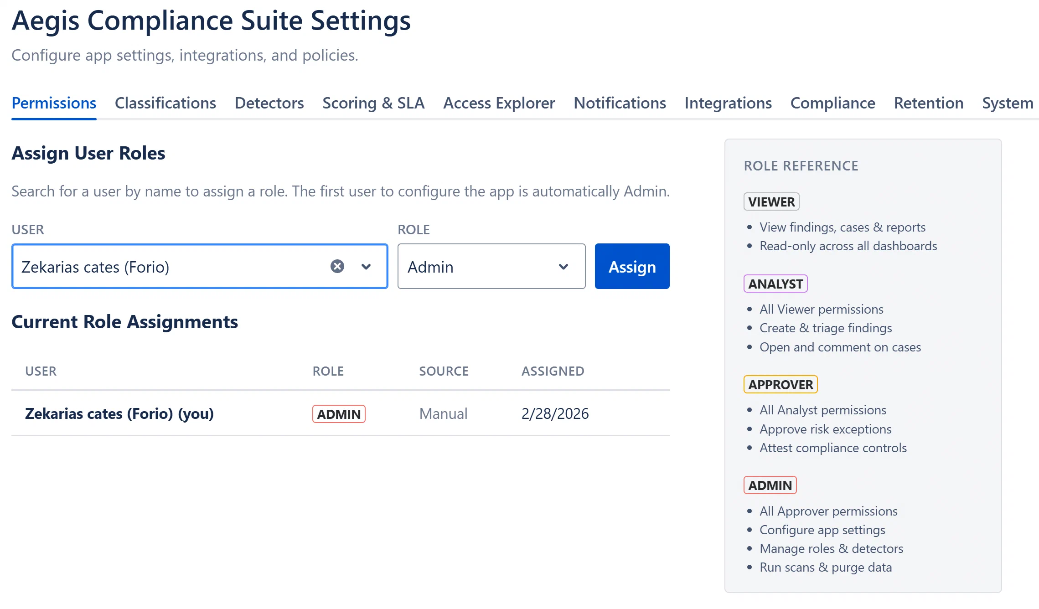Screen dimensions: 1039x609
Task: Open the Access Explorer tab
Action: point(499,103)
